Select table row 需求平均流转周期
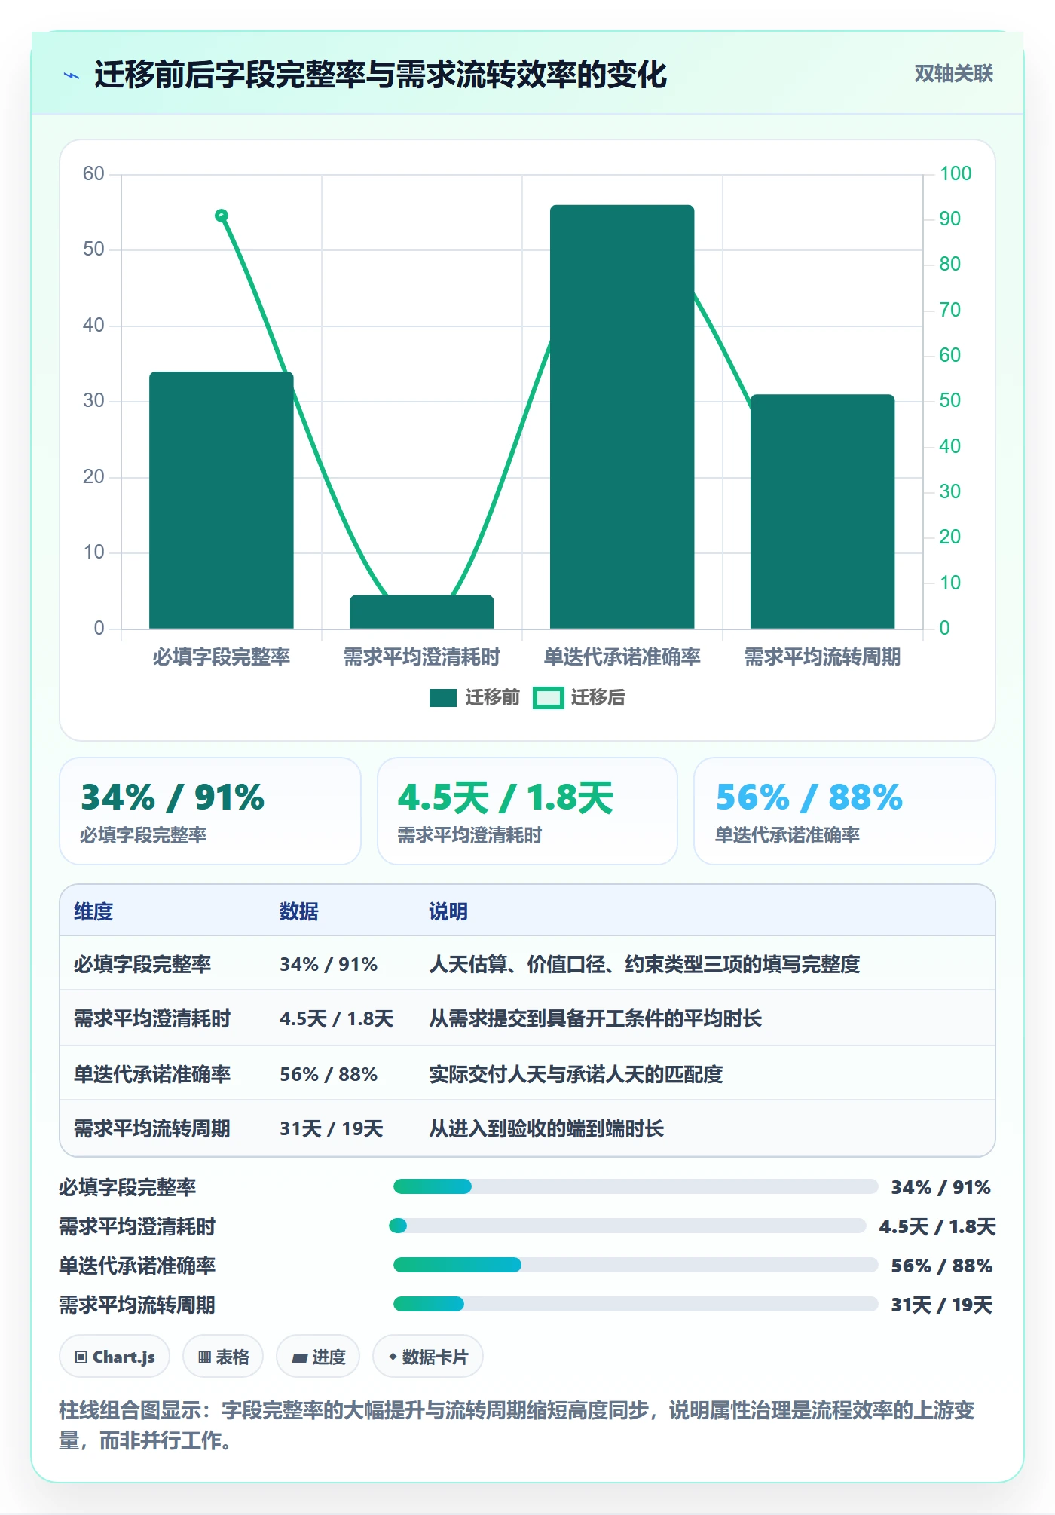 (527, 1128)
